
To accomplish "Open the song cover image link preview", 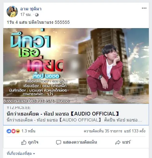I will 76,66.
